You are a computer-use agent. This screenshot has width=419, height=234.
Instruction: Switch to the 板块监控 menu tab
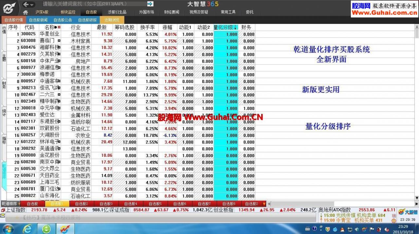68,12
